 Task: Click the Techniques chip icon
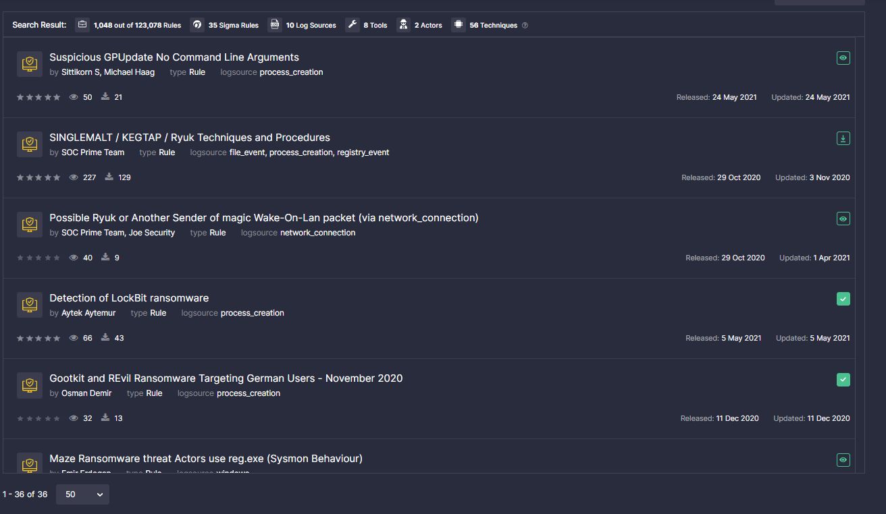pyautogui.click(x=459, y=25)
